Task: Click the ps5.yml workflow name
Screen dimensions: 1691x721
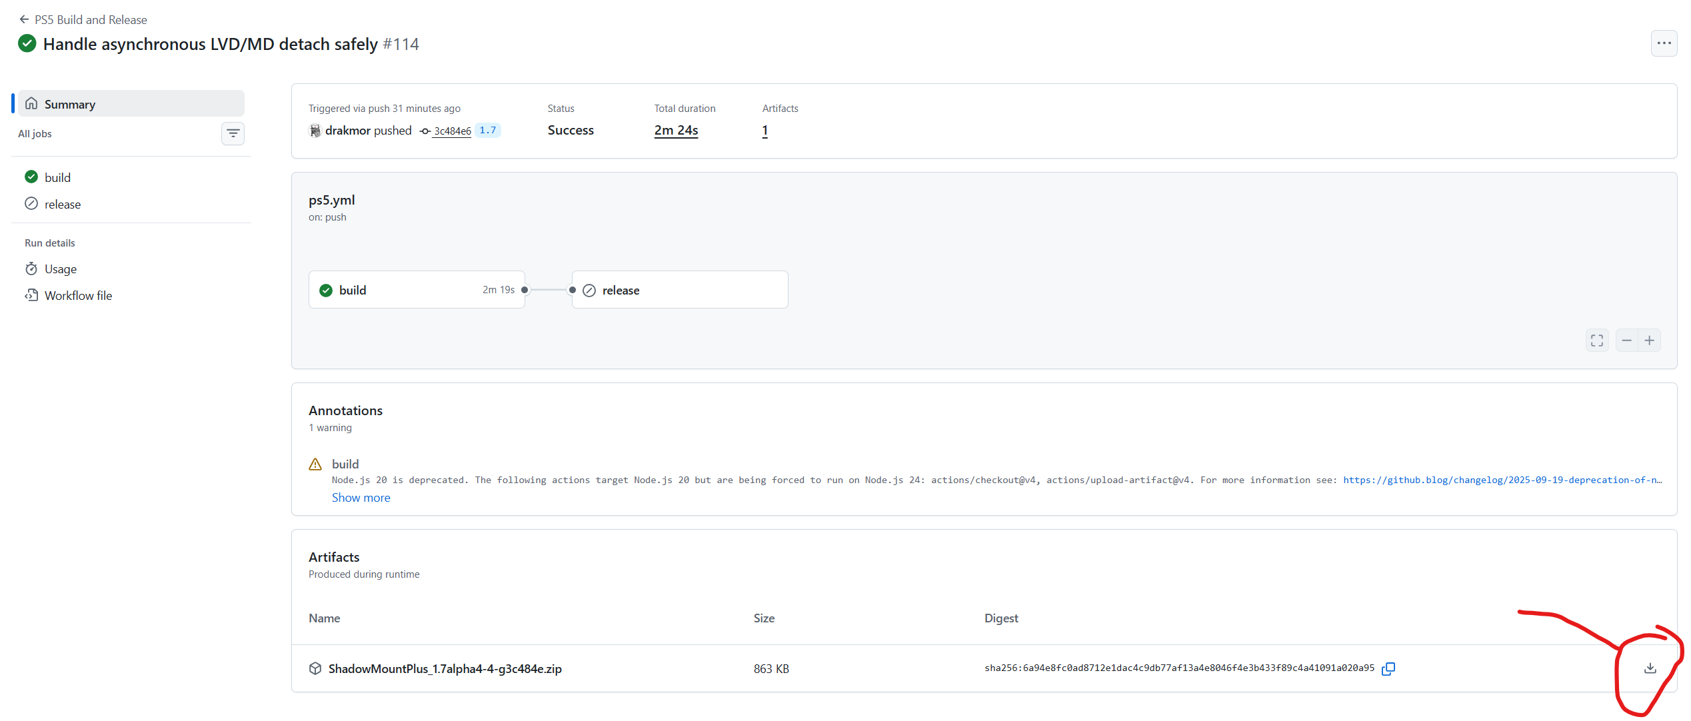Action: click(x=332, y=200)
